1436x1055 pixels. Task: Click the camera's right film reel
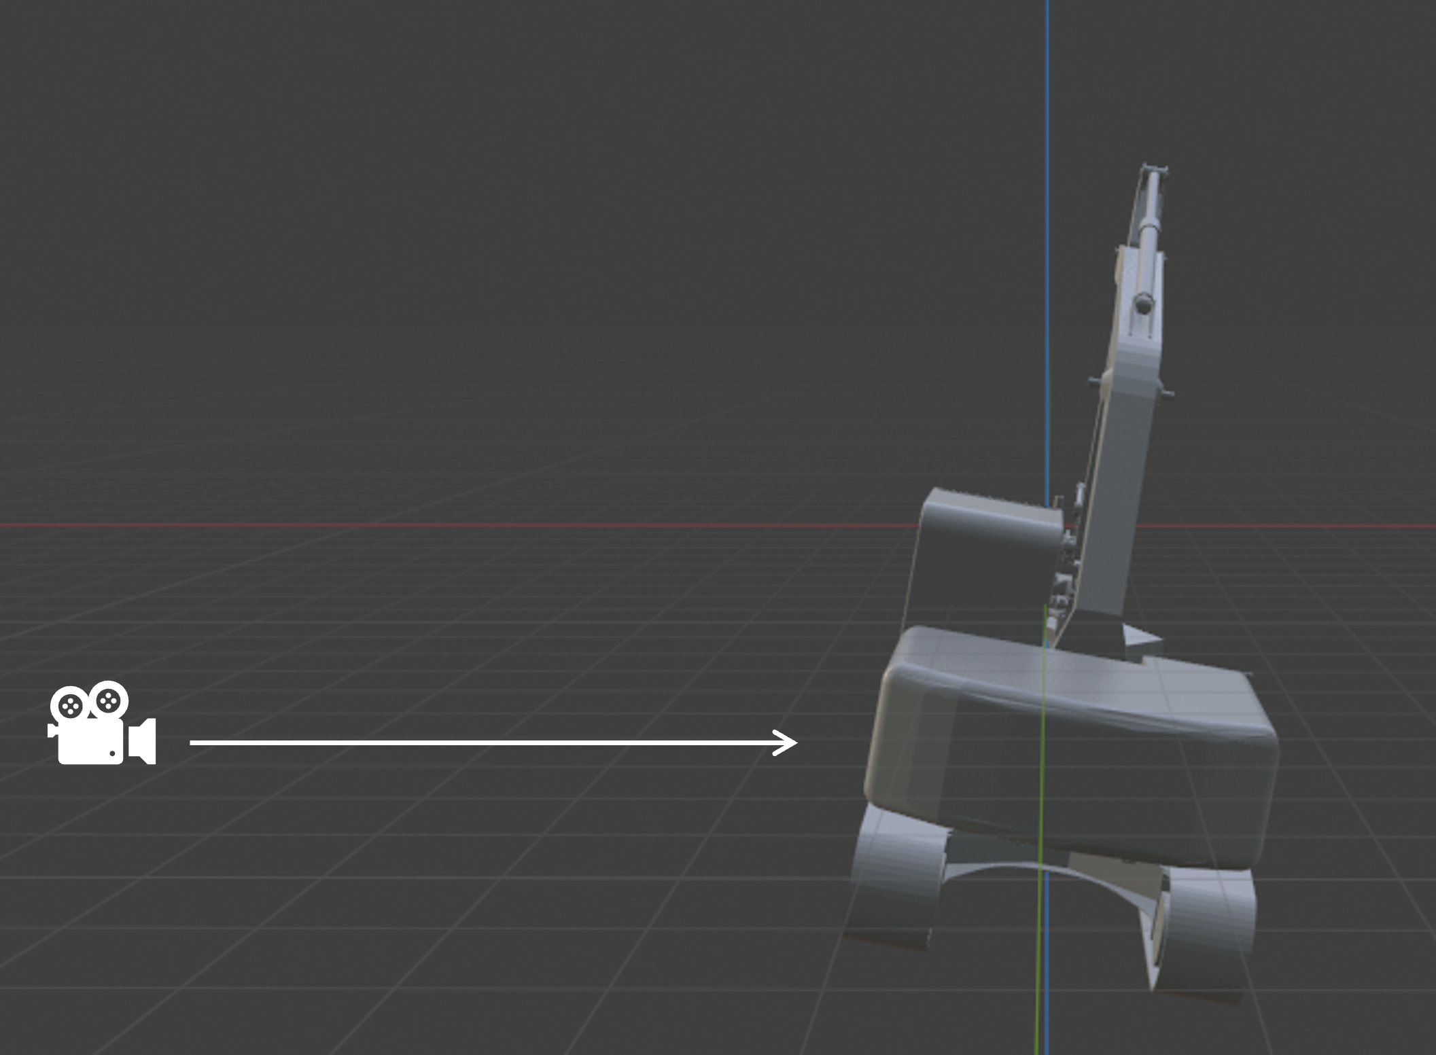coord(109,701)
